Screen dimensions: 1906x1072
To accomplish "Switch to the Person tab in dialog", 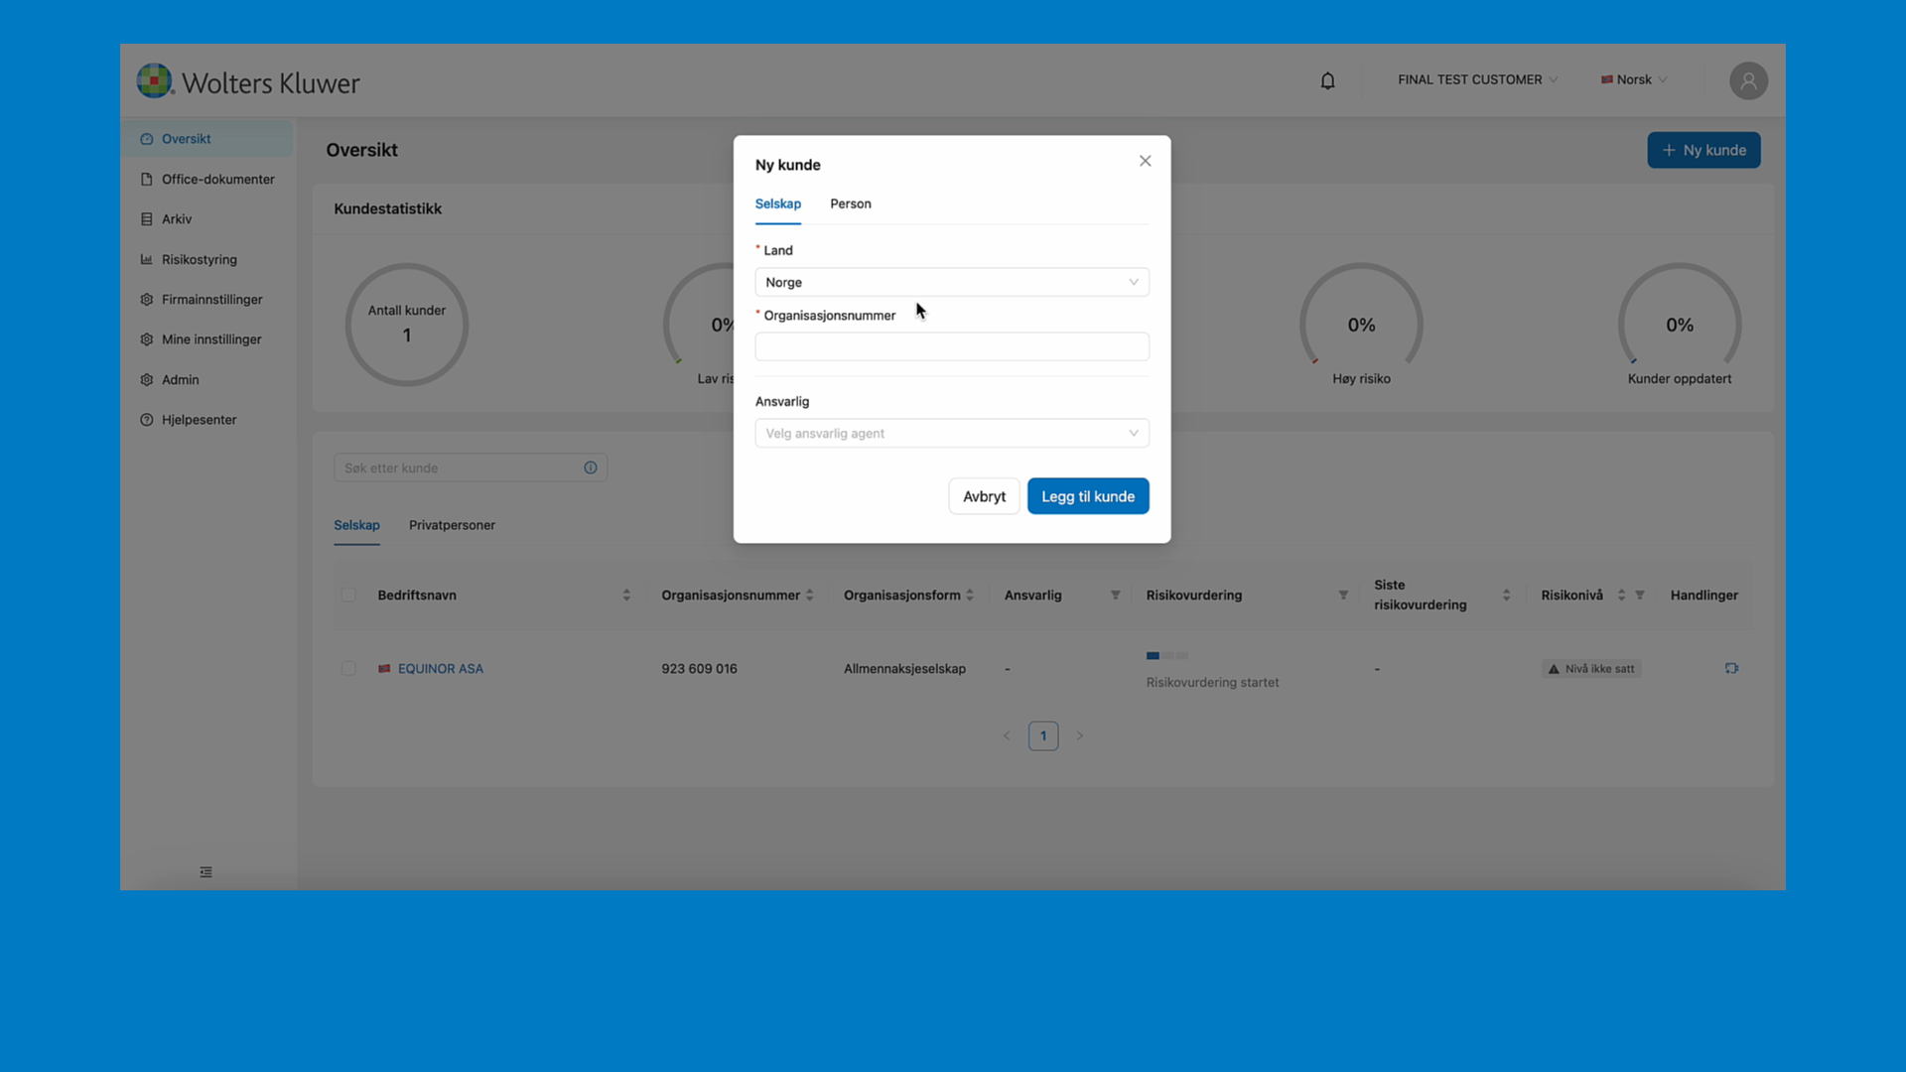I will click(x=850, y=203).
